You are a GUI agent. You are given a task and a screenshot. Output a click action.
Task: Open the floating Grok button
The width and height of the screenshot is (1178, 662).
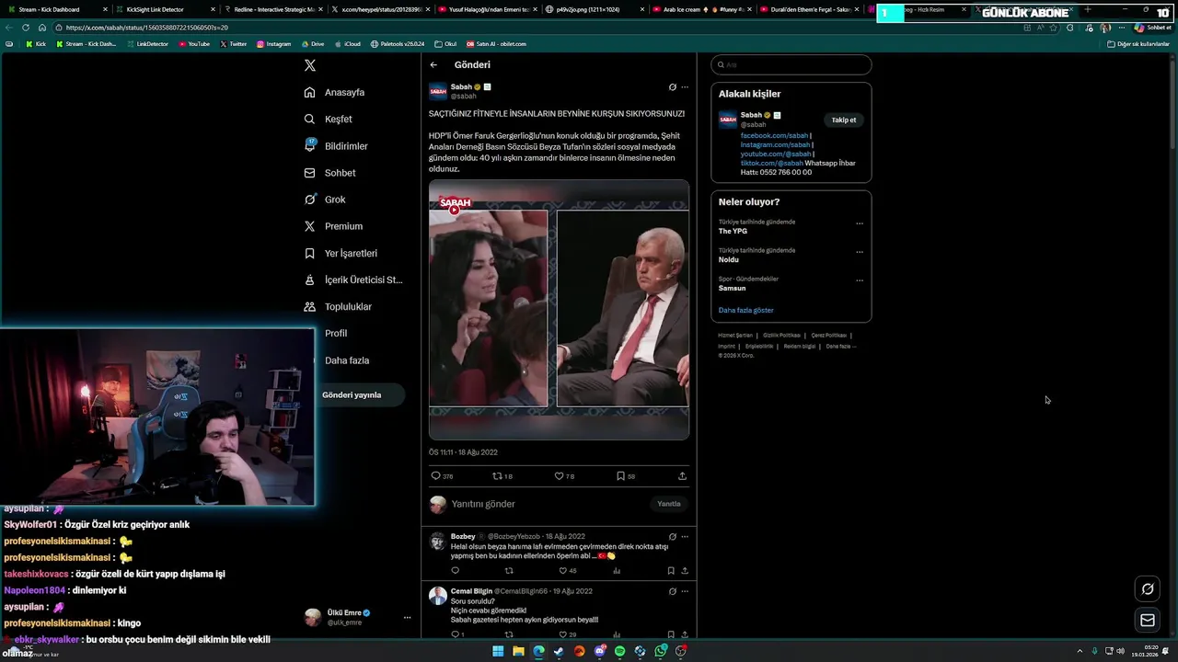pos(1148,589)
